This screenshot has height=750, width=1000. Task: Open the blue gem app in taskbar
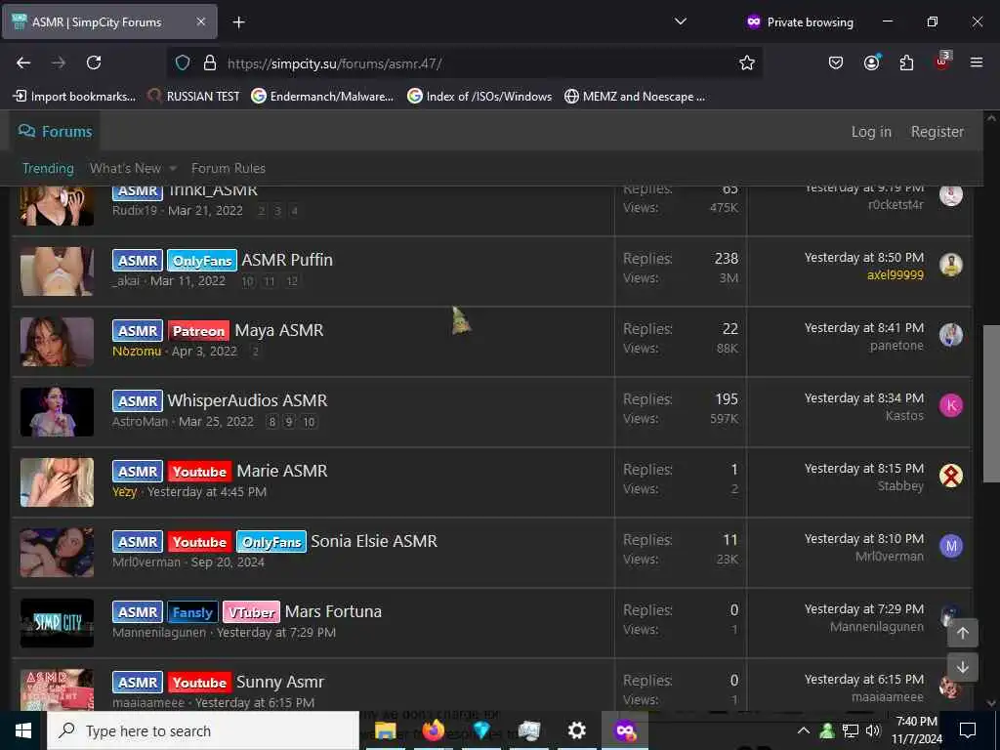coord(481,730)
